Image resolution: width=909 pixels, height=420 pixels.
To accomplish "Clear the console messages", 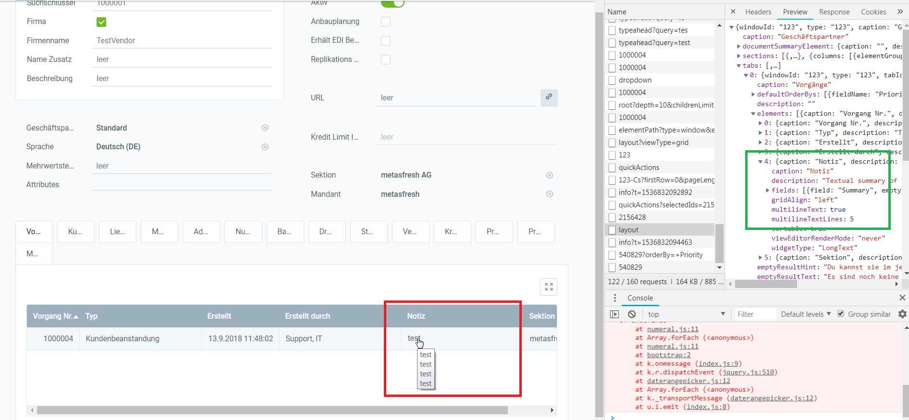I will point(632,314).
